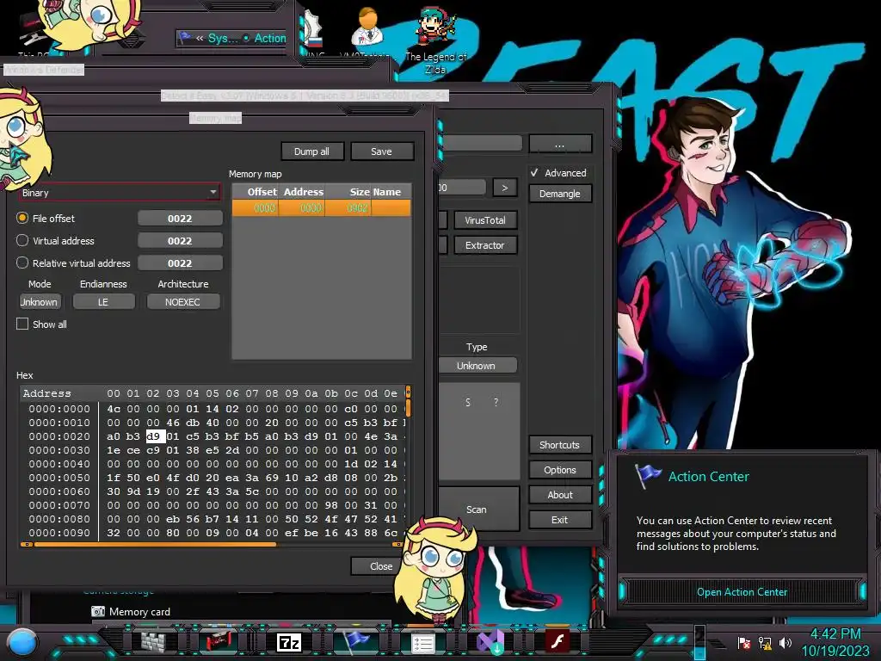Image resolution: width=881 pixels, height=661 pixels.
Task: Select the Virtual address radio button
Action: (22, 241)
